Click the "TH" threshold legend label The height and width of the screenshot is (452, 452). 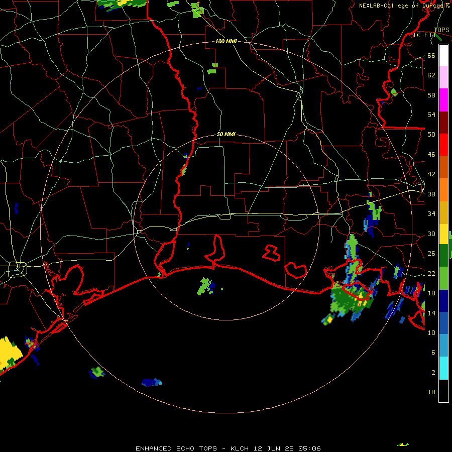[x=431, y=392]
